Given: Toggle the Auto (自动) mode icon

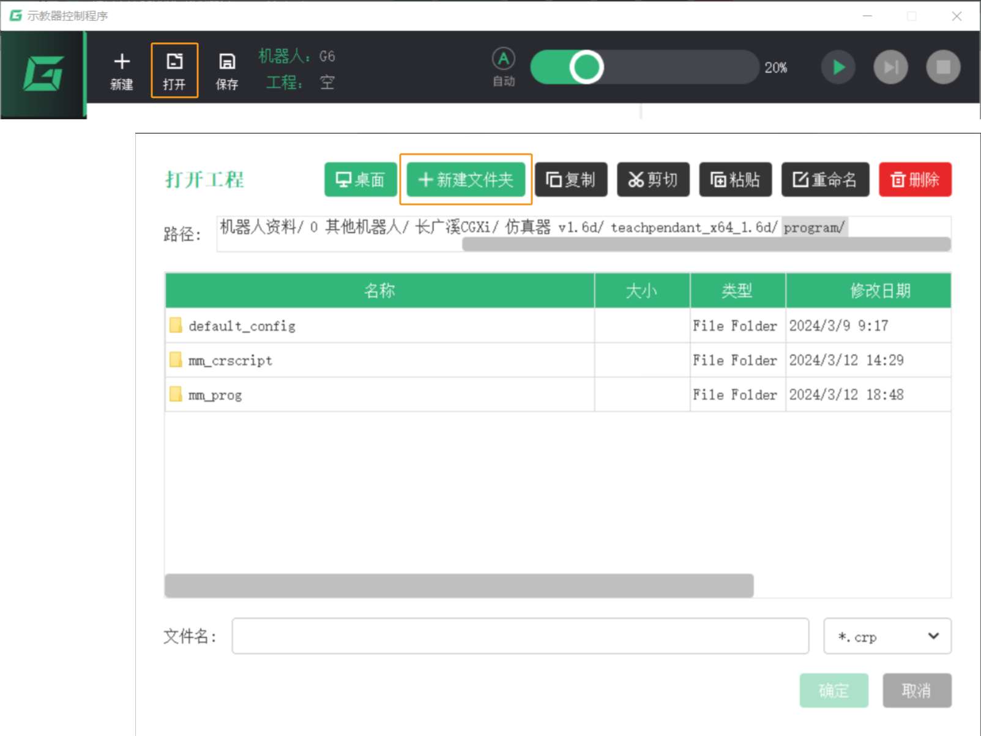Looking at the screenshot, I should (x=503, y=65).
